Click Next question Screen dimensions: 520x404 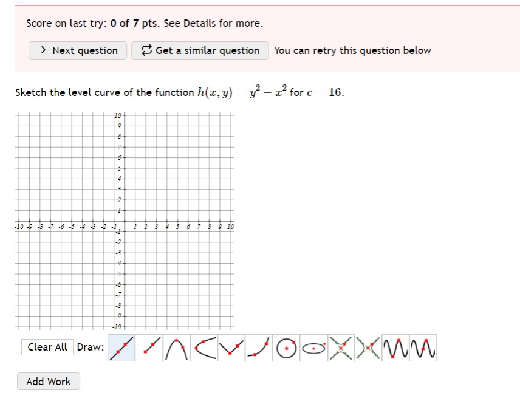pos(78,50)
